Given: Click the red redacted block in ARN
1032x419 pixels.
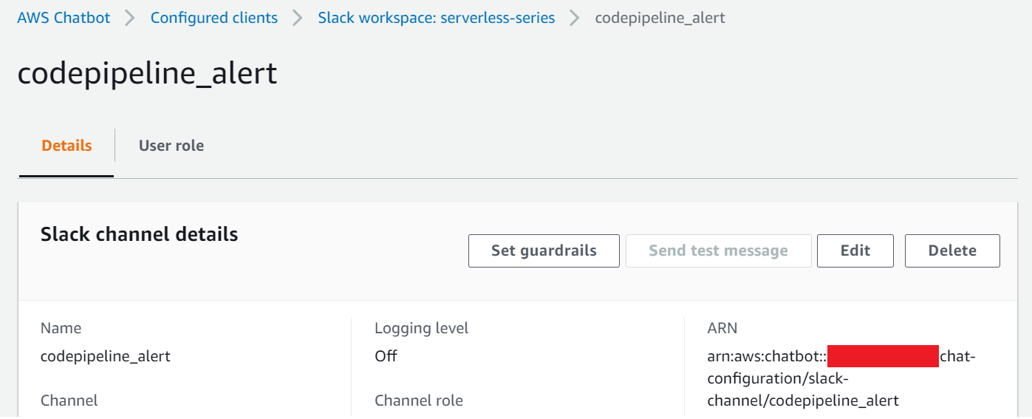Looking at the screenshot, I should click(x=882, y=356).
